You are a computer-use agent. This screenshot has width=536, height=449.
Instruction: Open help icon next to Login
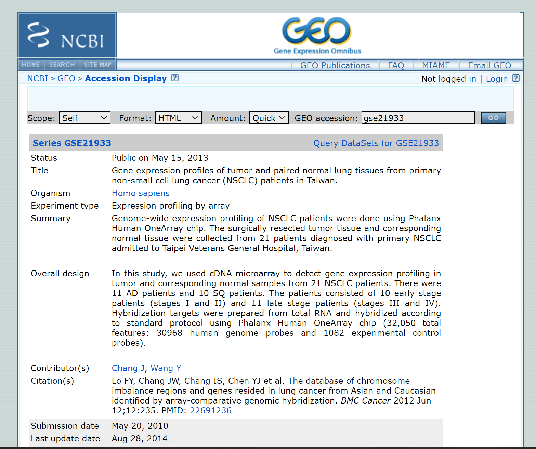click(516, 78)
